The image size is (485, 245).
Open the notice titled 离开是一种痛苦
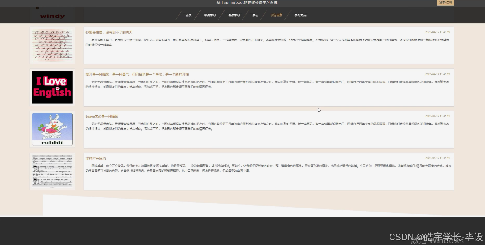coord(137,74)
